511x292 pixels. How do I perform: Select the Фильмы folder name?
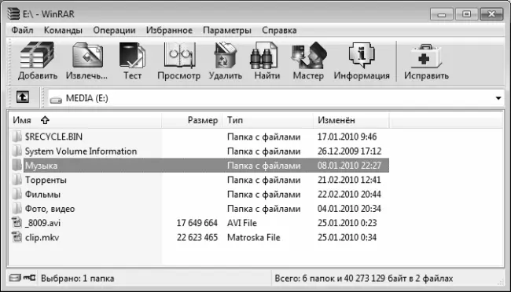point(42,195)
